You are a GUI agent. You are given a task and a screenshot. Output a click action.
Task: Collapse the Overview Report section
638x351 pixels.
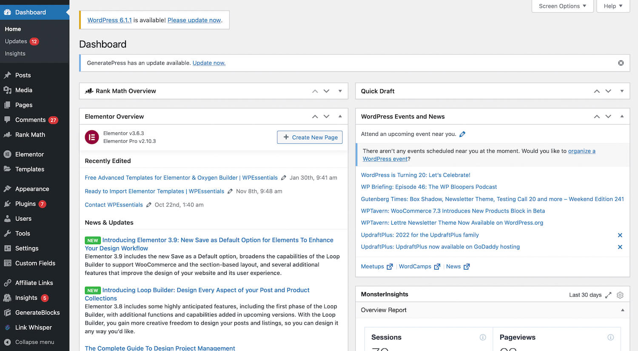tap(623, 310)
